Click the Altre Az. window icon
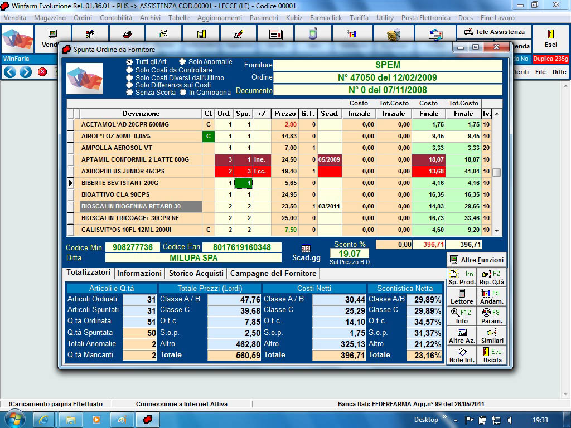 461,335
